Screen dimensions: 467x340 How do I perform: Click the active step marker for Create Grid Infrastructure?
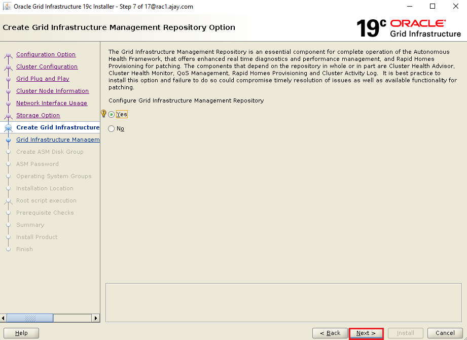pos(8,128)
